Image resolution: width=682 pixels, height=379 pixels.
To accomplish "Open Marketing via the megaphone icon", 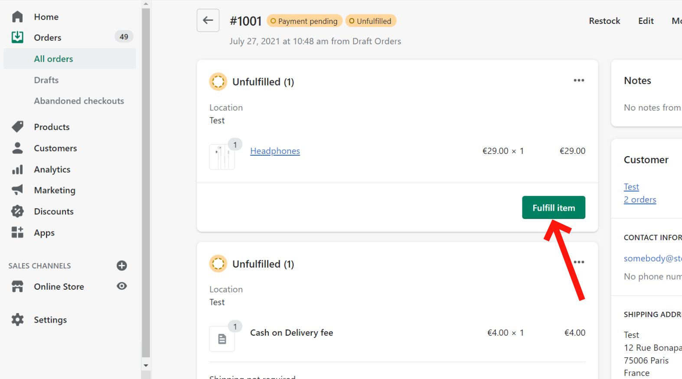I will pos(17,190).
